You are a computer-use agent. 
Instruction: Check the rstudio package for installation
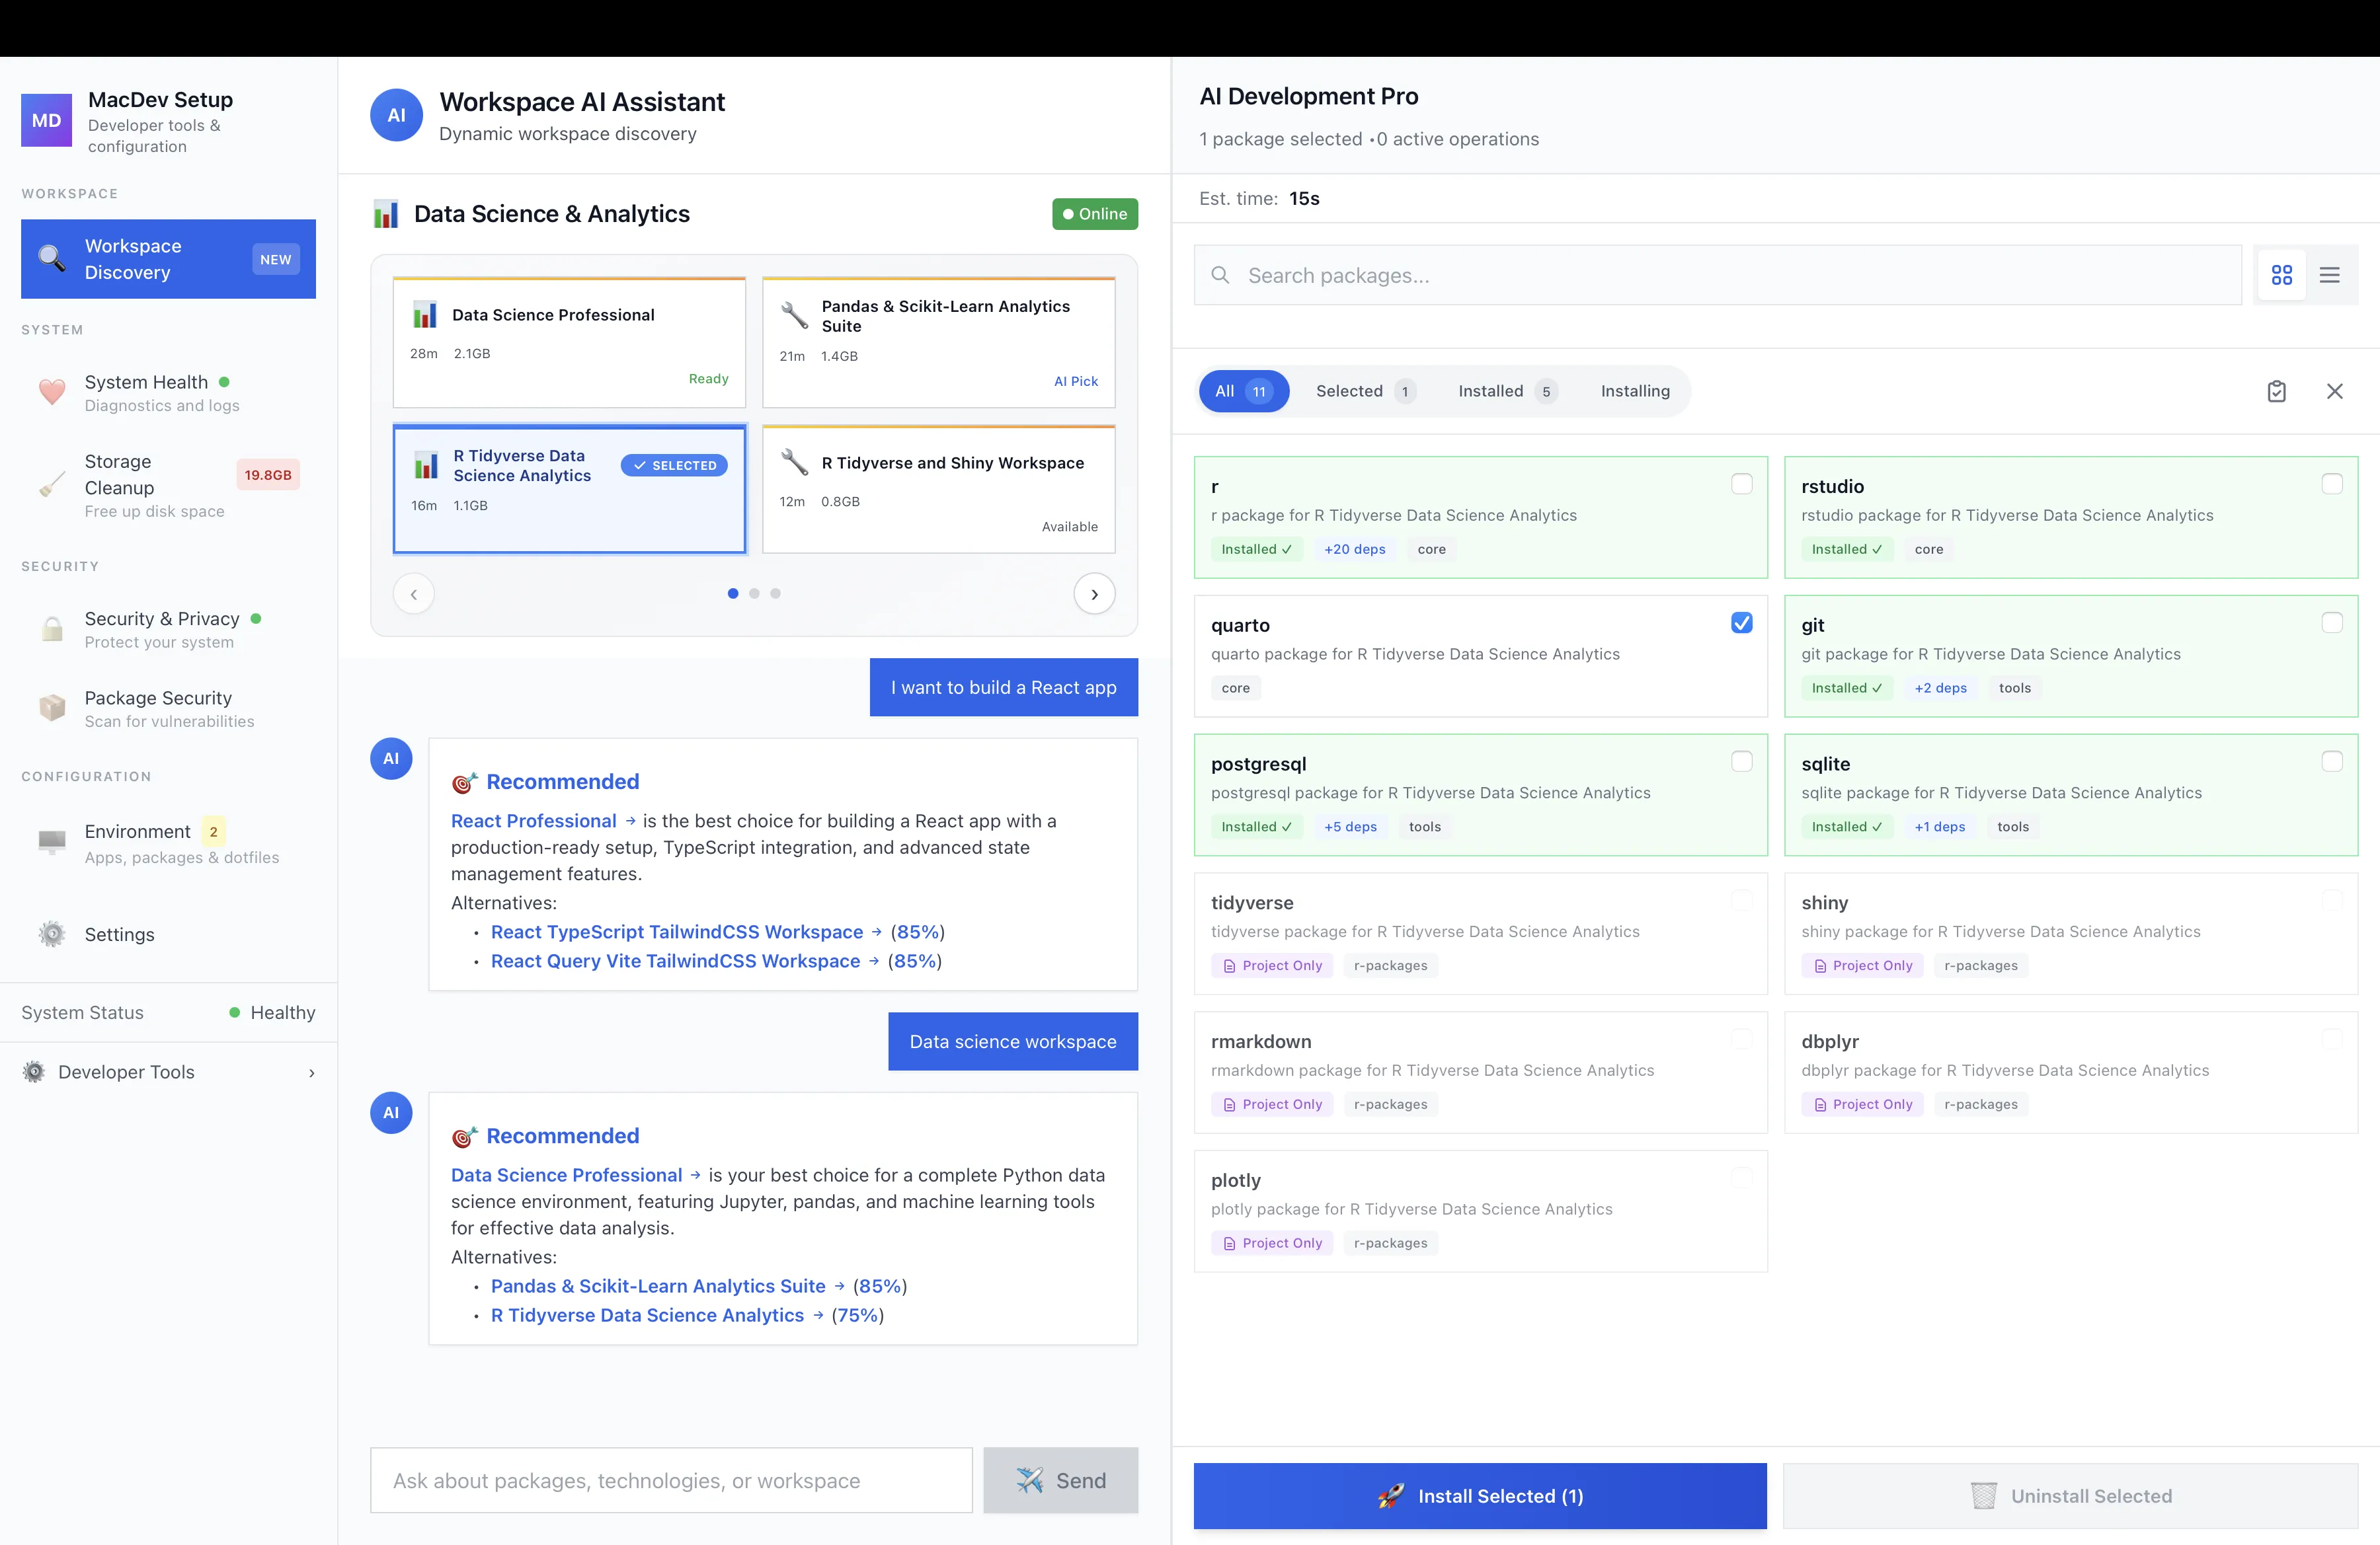pos(2333,484)
